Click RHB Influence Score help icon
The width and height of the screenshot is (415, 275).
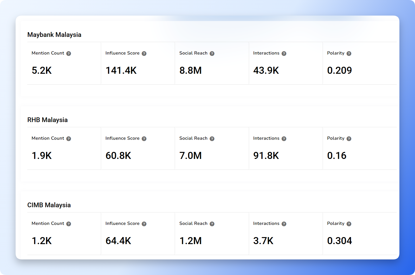click(144, 139)
